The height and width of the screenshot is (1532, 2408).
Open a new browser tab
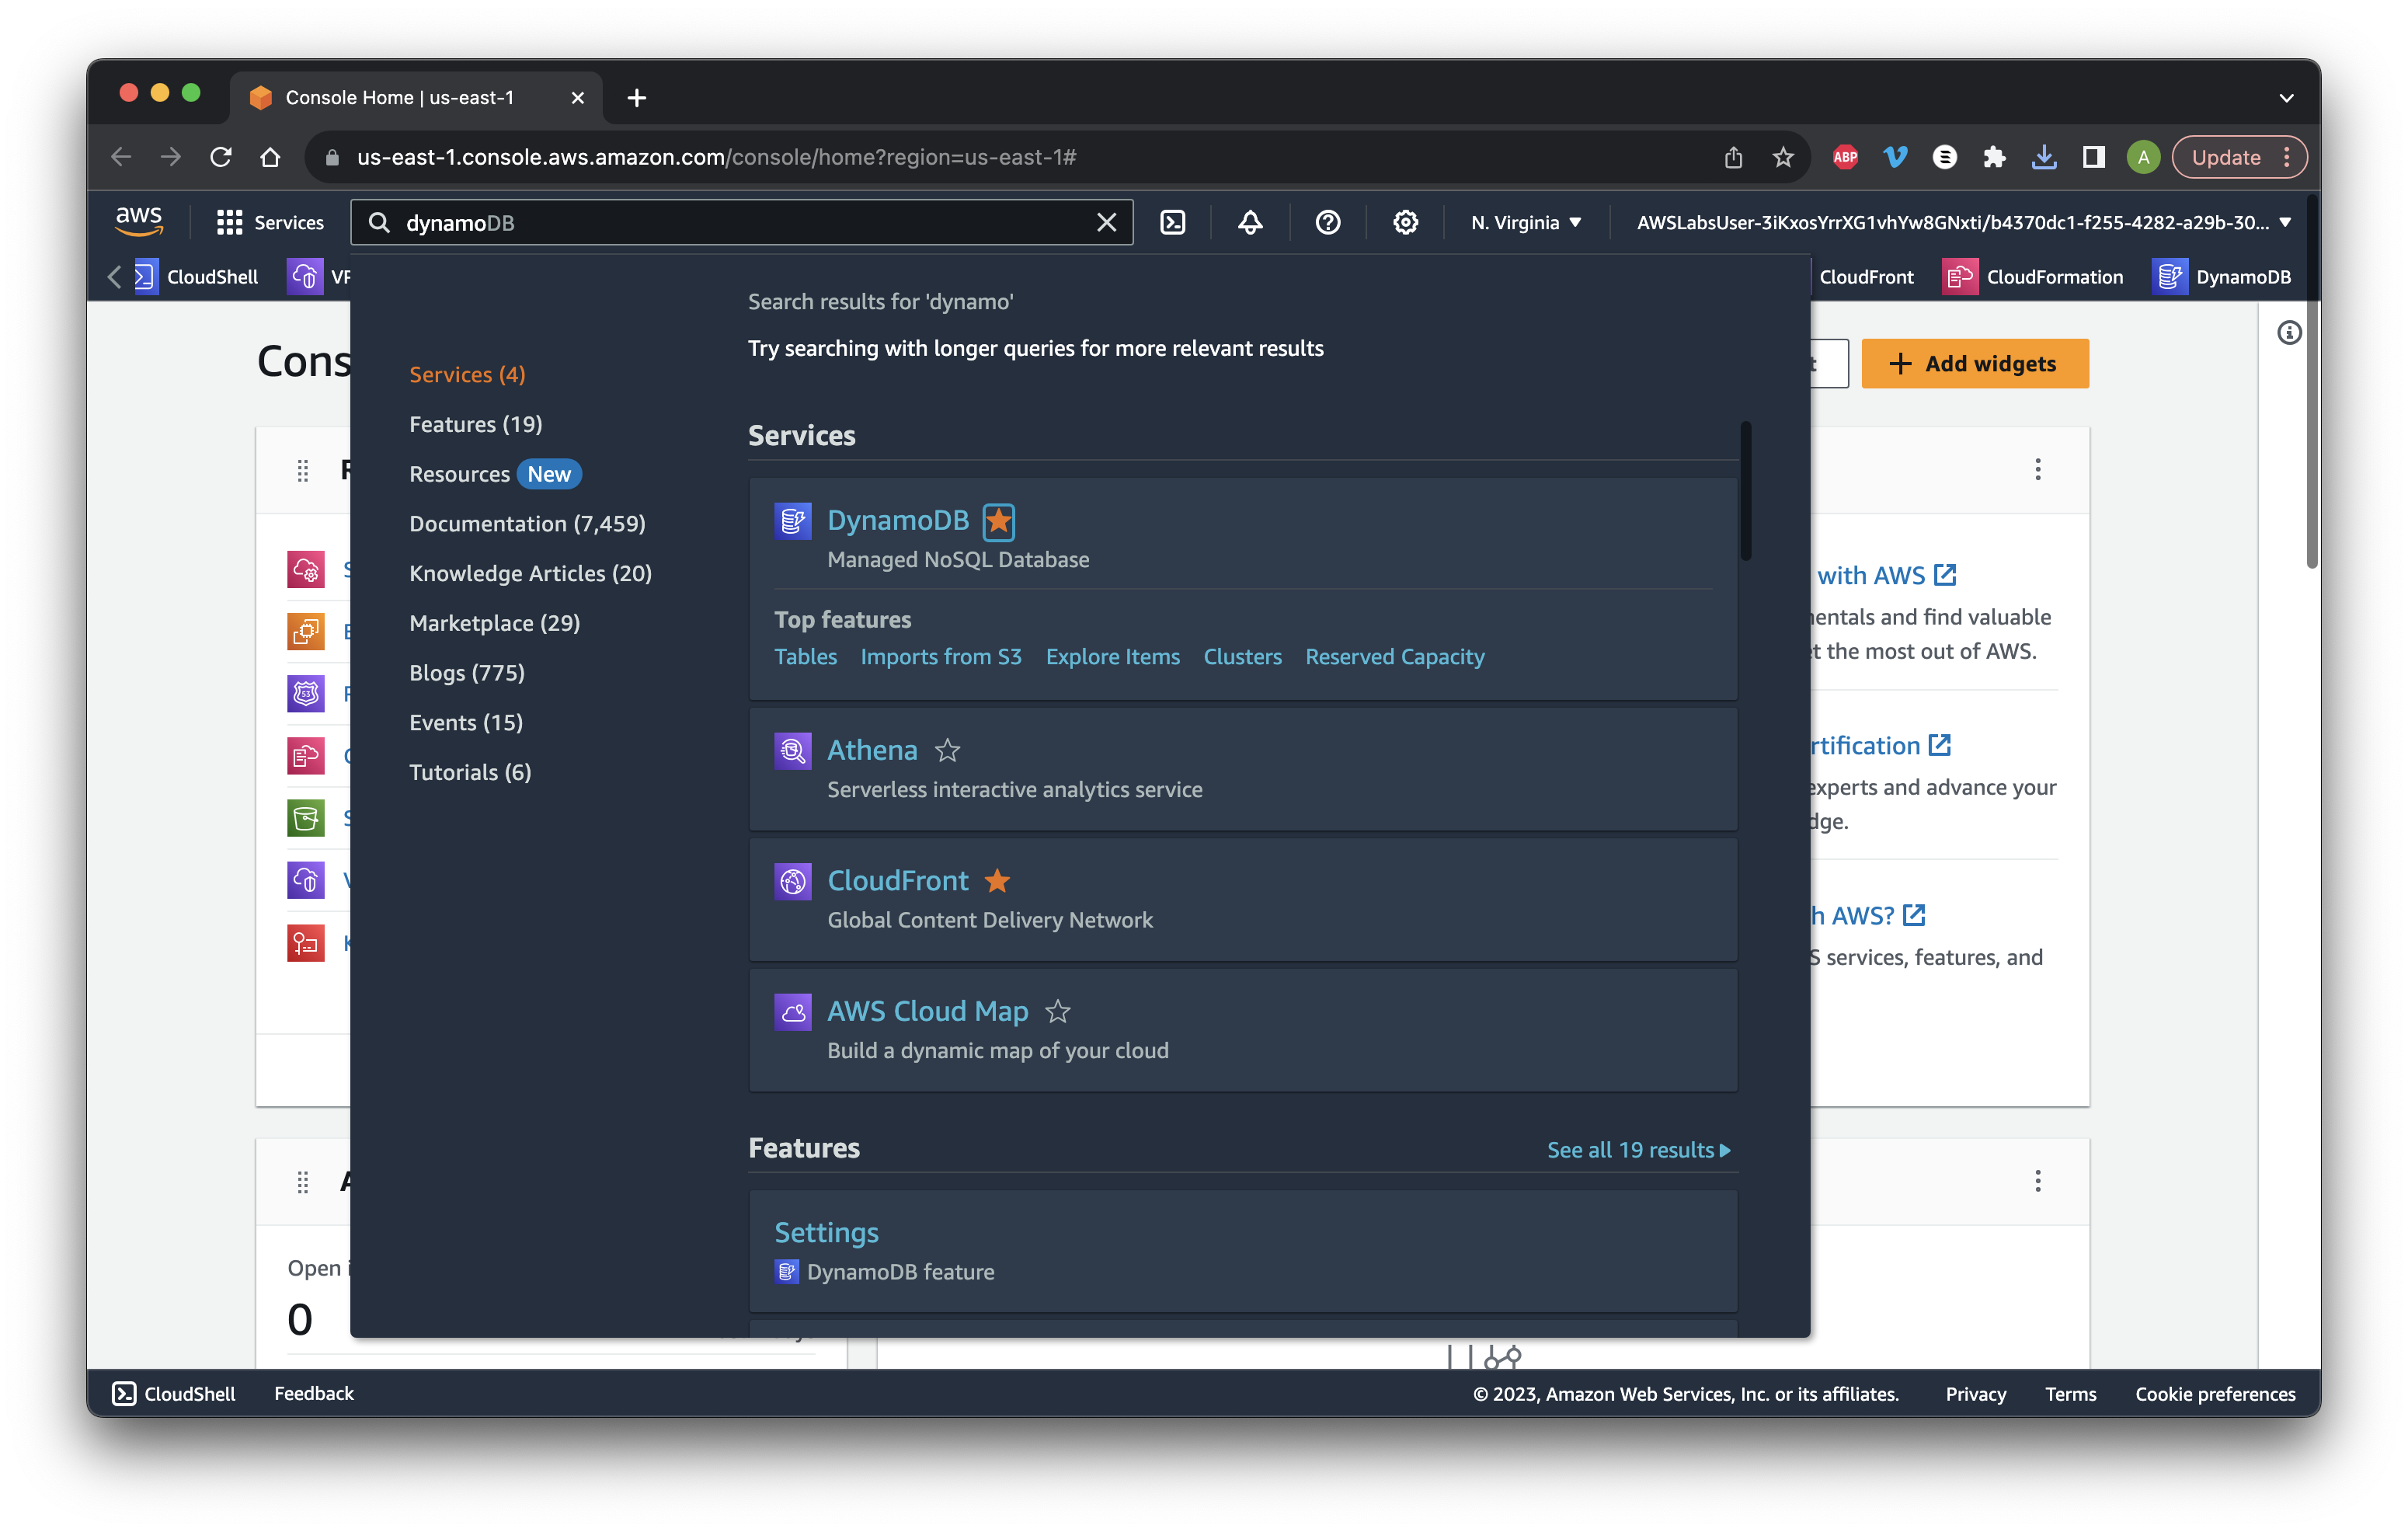(636, 98)
